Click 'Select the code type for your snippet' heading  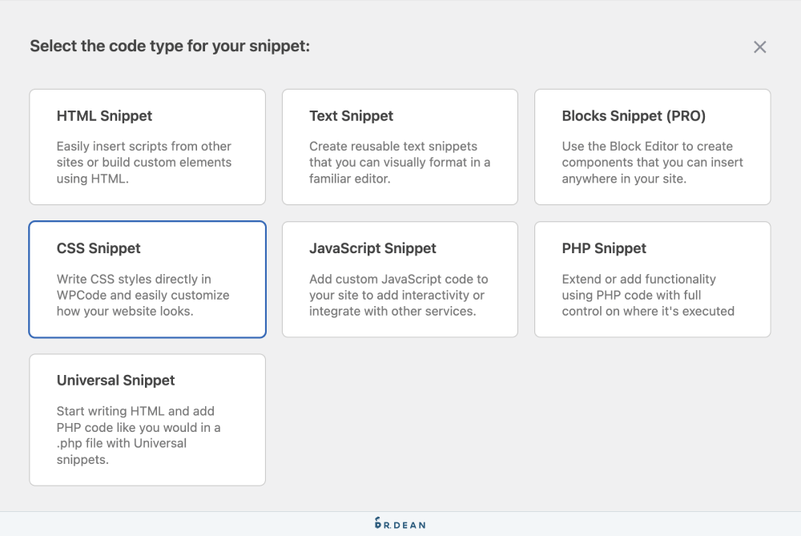170,46
